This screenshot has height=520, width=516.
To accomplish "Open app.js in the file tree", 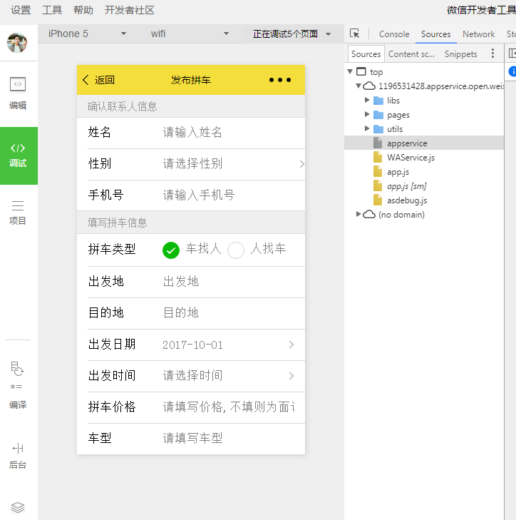I will pos(398,172).
